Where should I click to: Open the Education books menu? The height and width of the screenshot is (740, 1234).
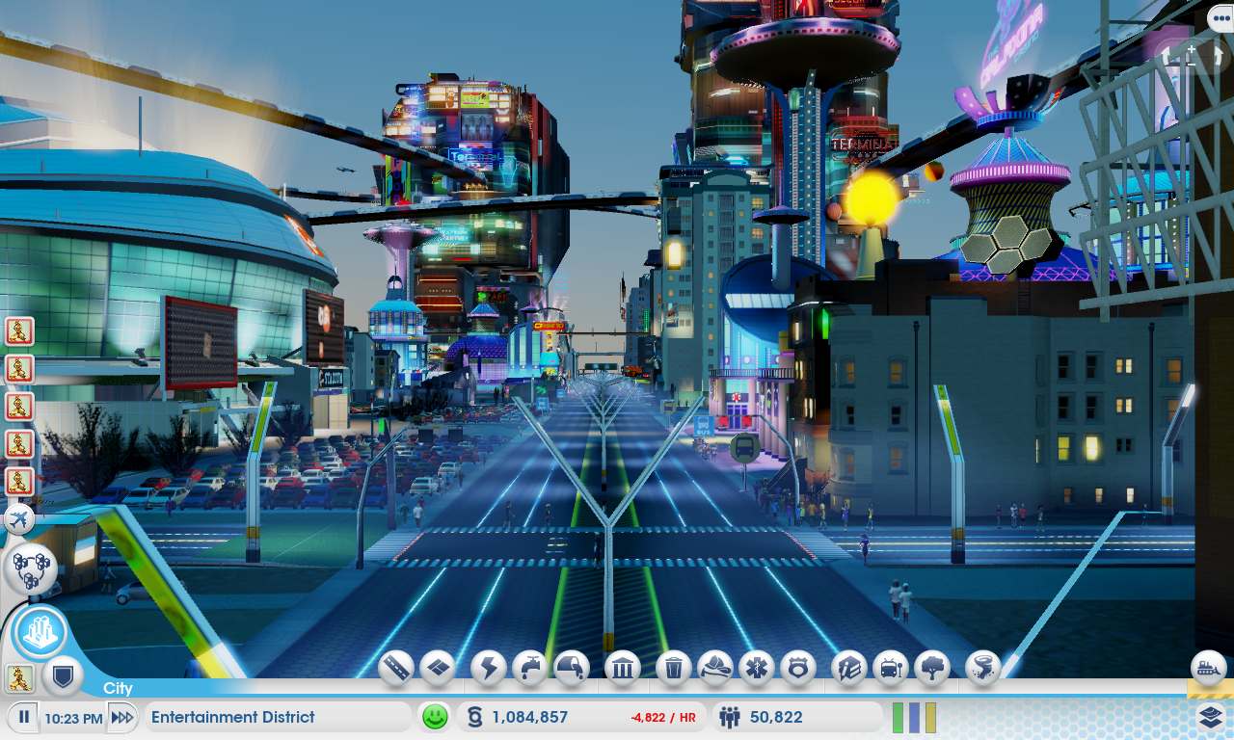point(849,668)
